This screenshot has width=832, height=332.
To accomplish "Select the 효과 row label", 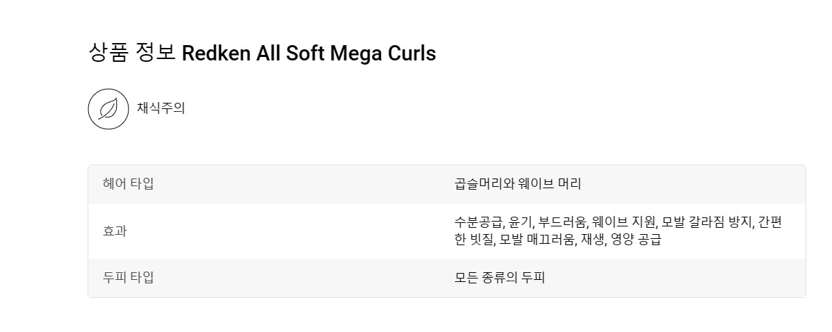I will coord(115,231).
